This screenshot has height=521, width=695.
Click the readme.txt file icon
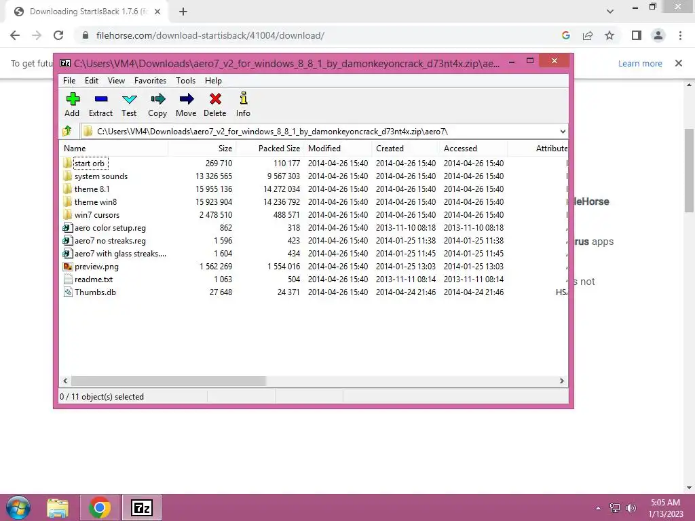(x=67, y=279)
